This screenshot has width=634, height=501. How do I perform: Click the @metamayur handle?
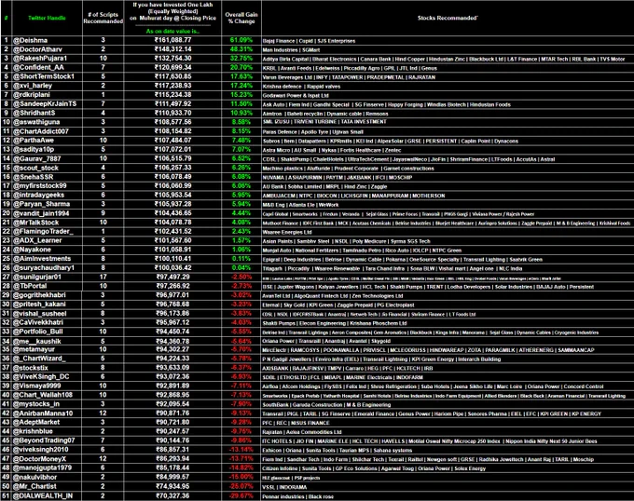coord(47,349)
